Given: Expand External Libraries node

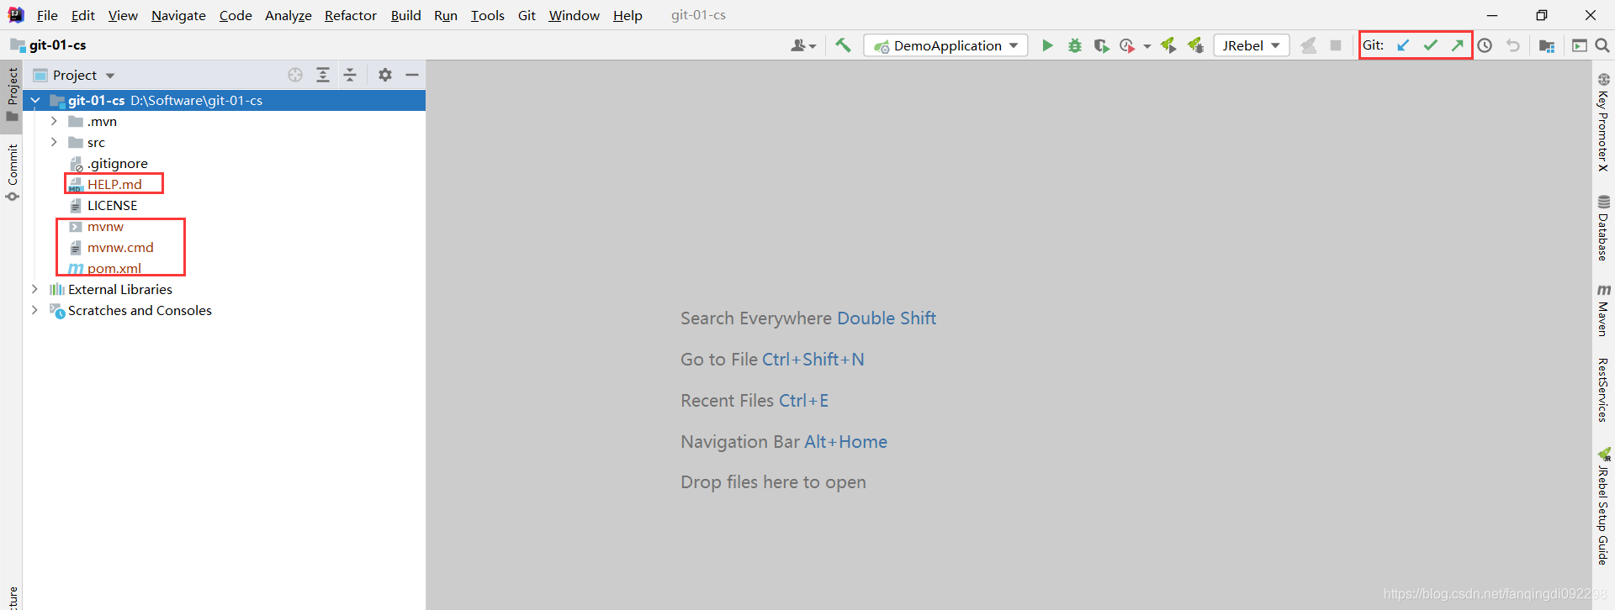Looking at the screenshot, I should (34, 289).
